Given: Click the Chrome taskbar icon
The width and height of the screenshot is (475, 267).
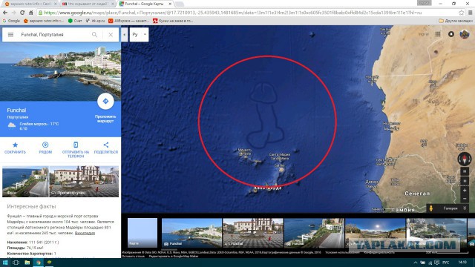Looking at the screenshot, I should coord(38,263).
